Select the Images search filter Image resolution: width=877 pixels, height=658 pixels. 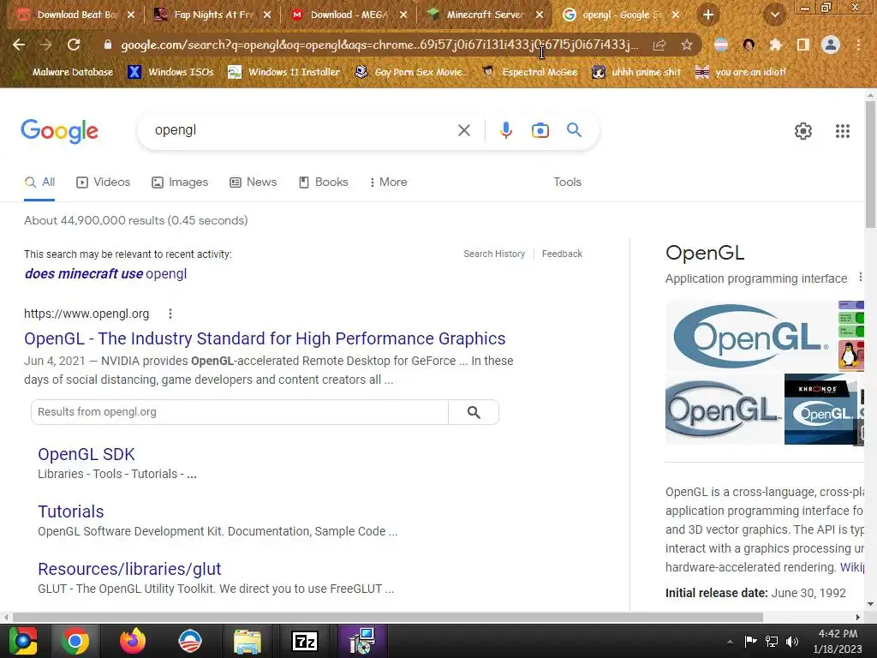point(180,182)
